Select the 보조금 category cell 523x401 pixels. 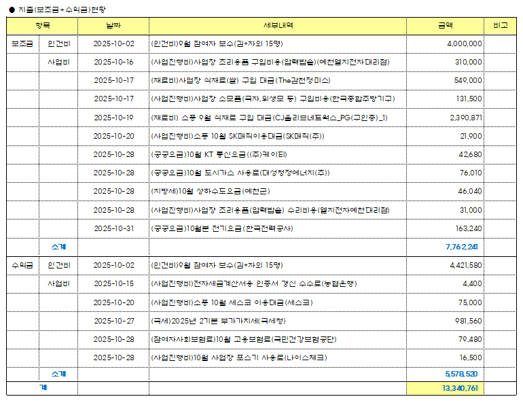pyautogui.click(x=22, y=43)
